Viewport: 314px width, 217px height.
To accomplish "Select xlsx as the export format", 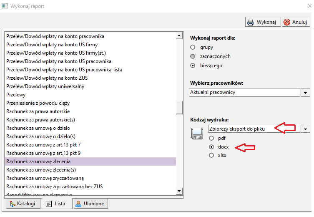I will tap(211, 155).
